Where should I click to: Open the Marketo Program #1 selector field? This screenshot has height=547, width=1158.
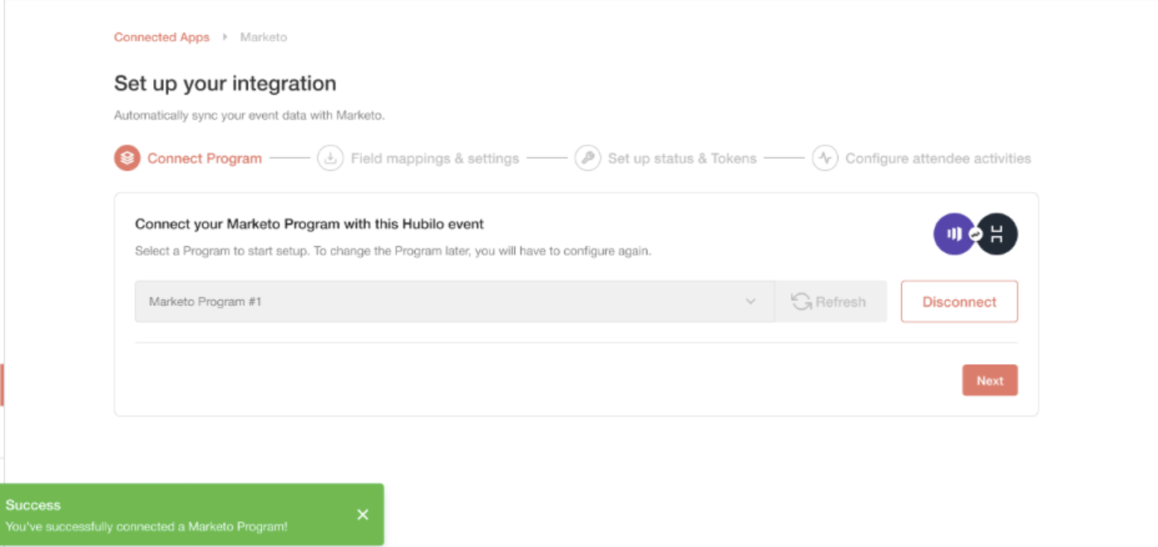(454, 302)
